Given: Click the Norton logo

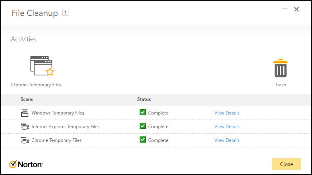Looking at the screenshot, I should pos(26,164).
